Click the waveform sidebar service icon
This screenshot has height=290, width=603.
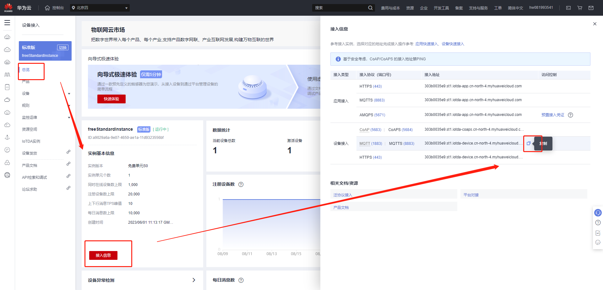7,74
